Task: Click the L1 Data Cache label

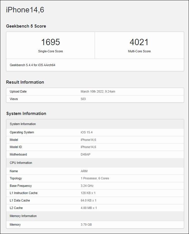Action: (x=20, y=200)
